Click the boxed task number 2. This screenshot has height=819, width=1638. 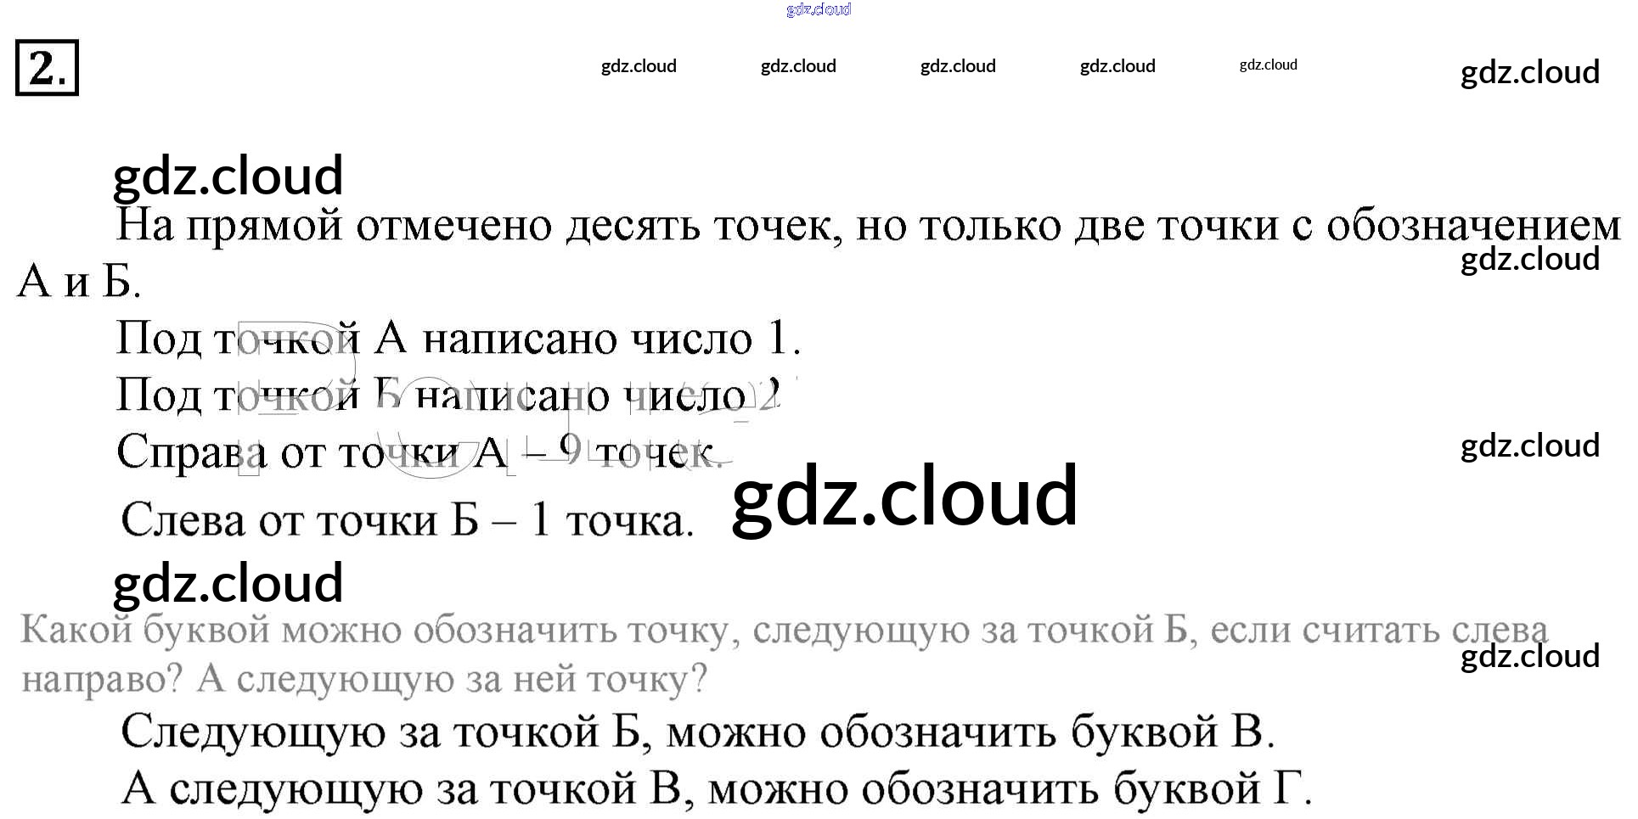[x=47, y=68]
